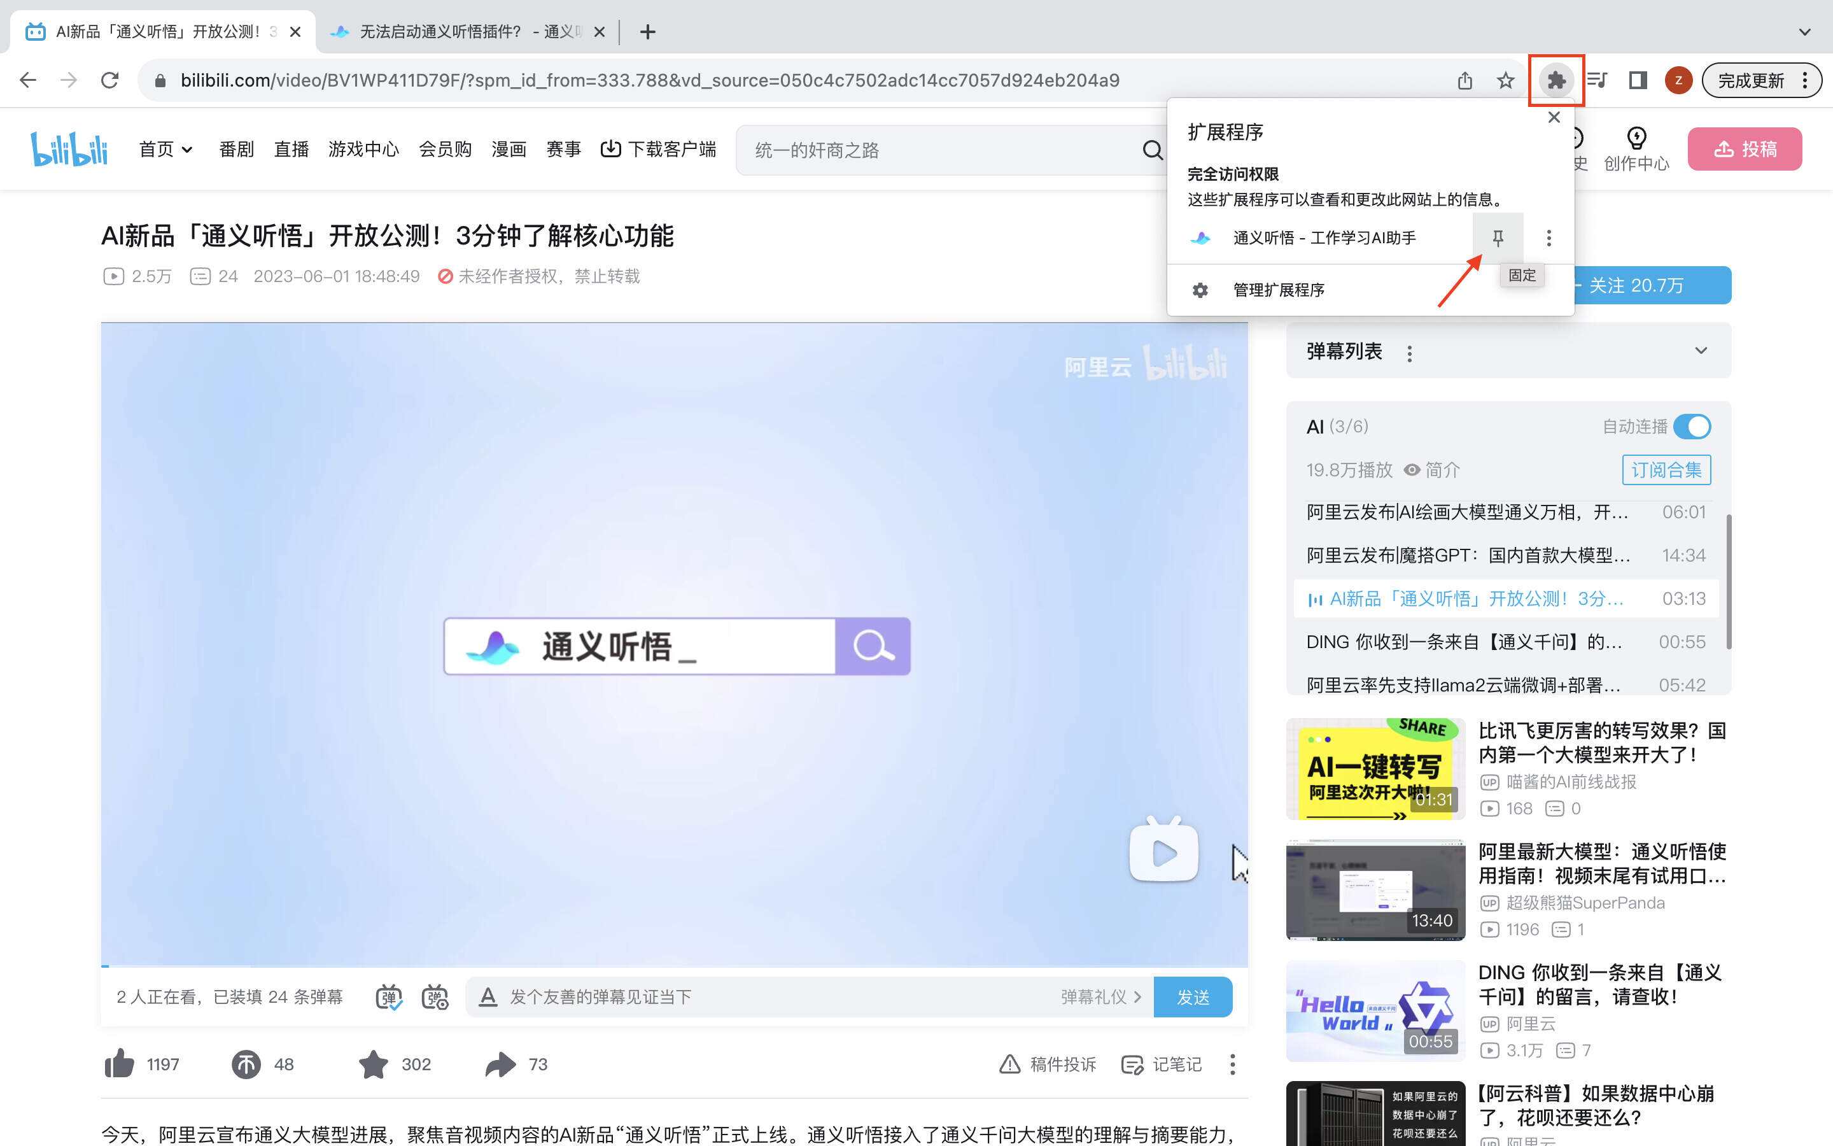Open AI一键转写 video thumbnail
The image size is (1833, 1146).
tap(1375, 768)
